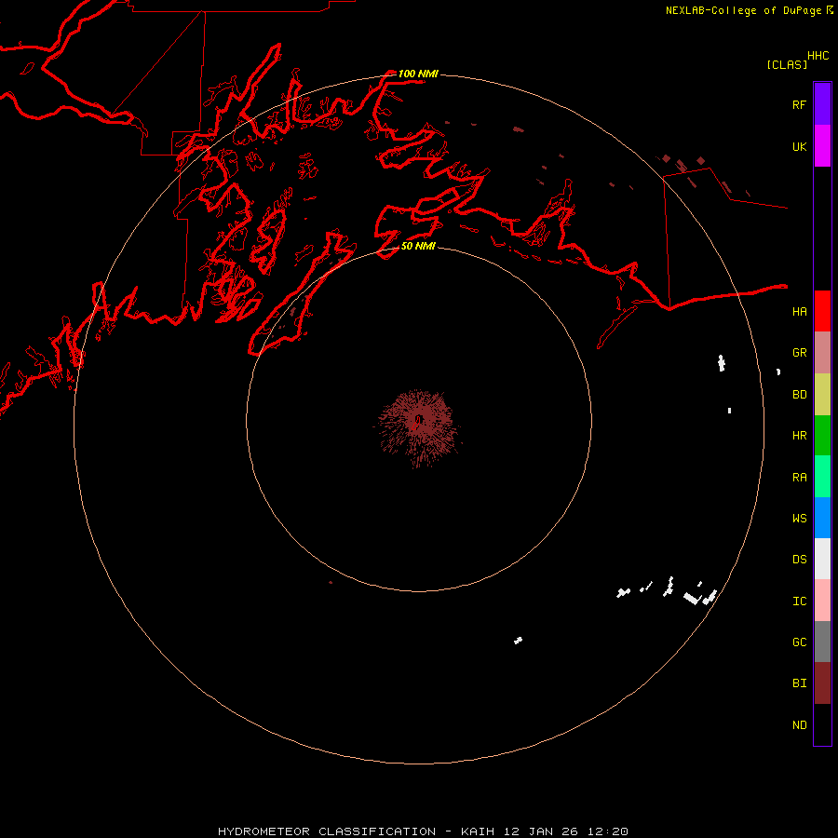Click the ND legend label
Viewport: 838px width, 838px height.
[799, 724]
